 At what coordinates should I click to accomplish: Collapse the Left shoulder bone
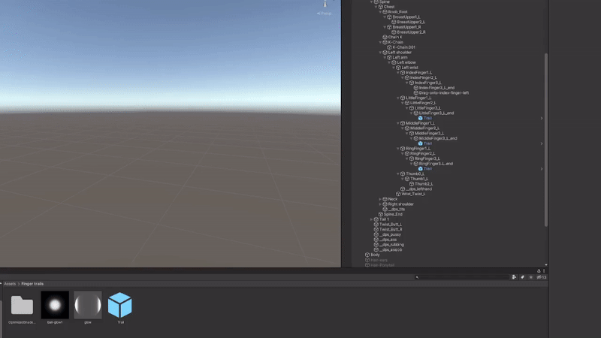[380, 53]
